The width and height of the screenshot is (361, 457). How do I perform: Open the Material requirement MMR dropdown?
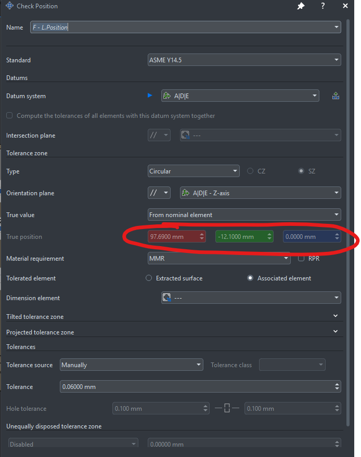219,258
